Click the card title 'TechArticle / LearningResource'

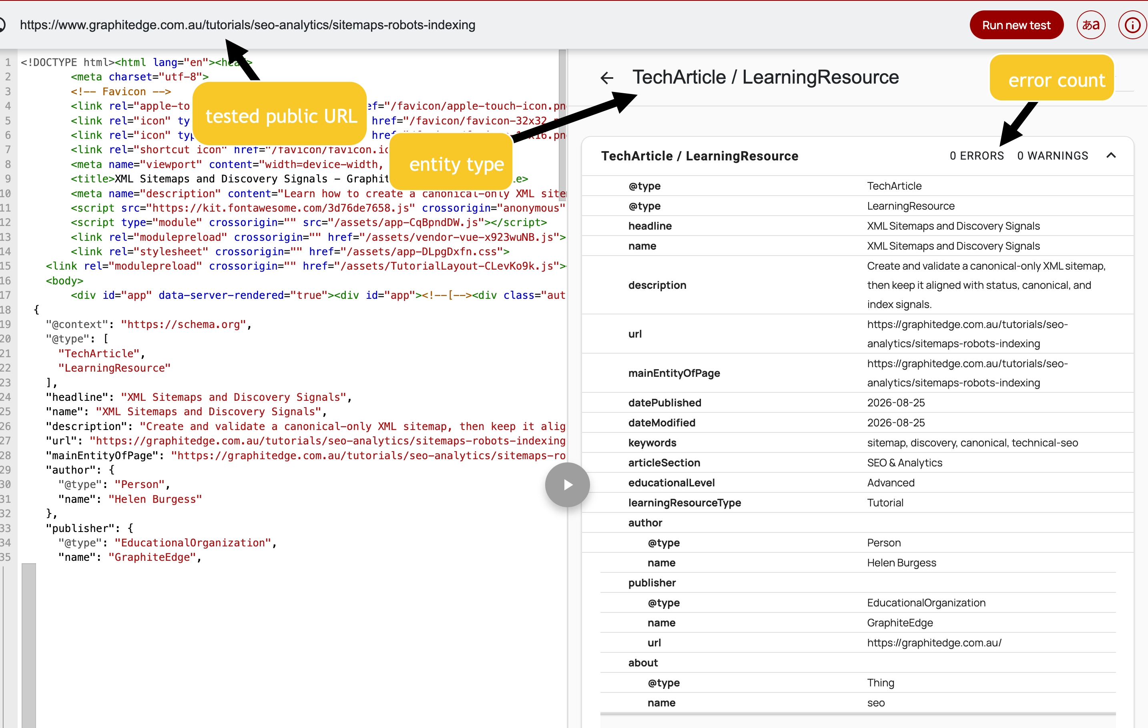pyautogui.click(x=699, y=156)
